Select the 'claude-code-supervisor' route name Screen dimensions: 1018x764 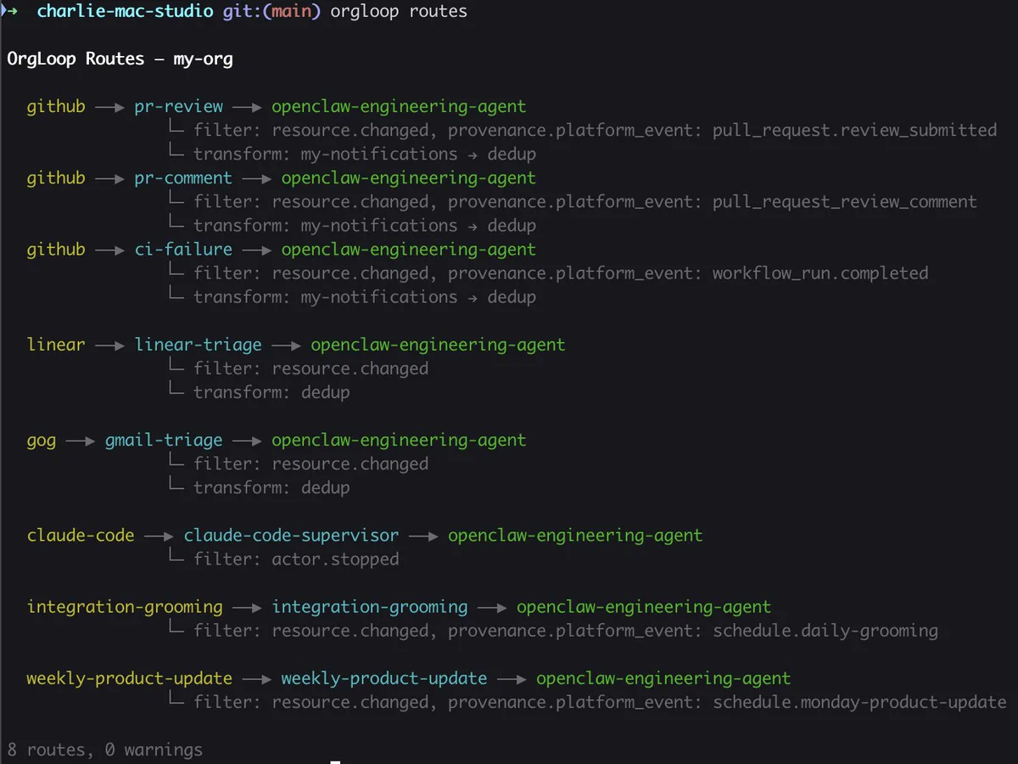(x=291, y=536)
